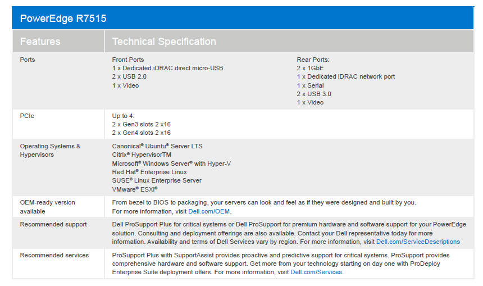This screenshot has height=286, width=483.
Task: Click the Ports row label
Action: 28,60
